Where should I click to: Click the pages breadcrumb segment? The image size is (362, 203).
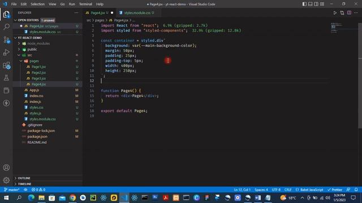coord(100,20)
